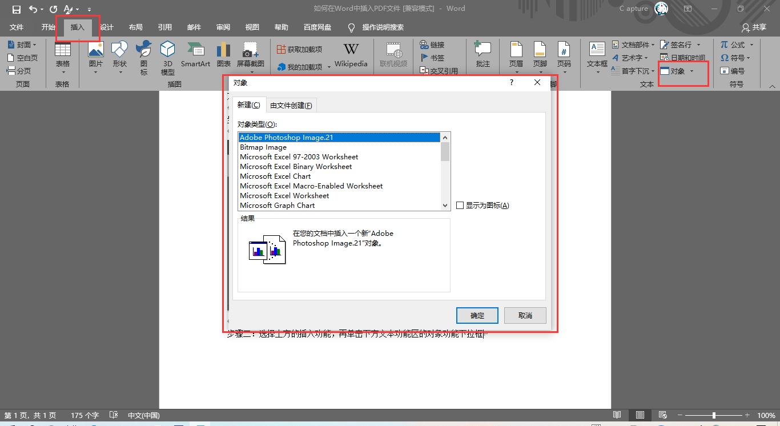Viewport: 780px width, 426px height.
Task: Insert a Wikipedia add-in
Action: [x=351, y=55]
